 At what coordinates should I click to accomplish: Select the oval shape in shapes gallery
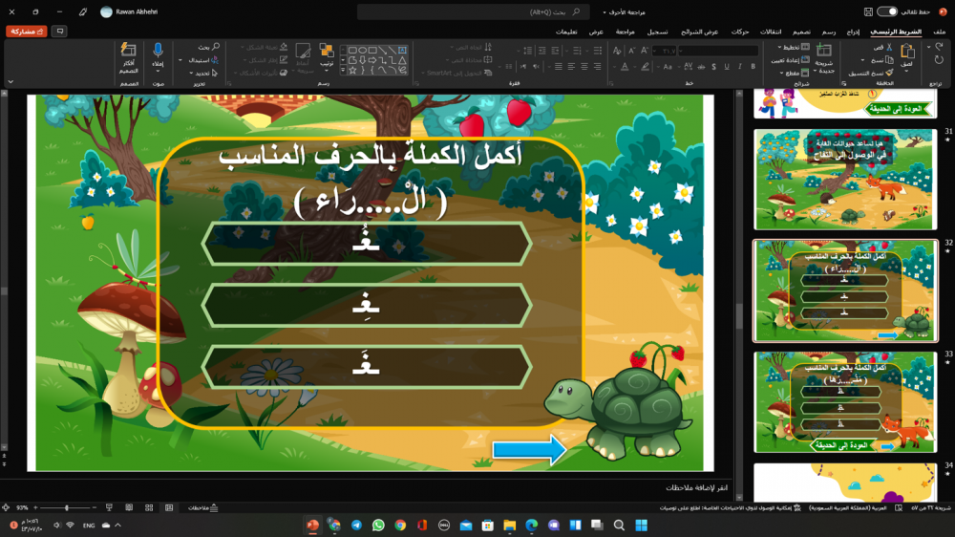(x=362, y=50)
